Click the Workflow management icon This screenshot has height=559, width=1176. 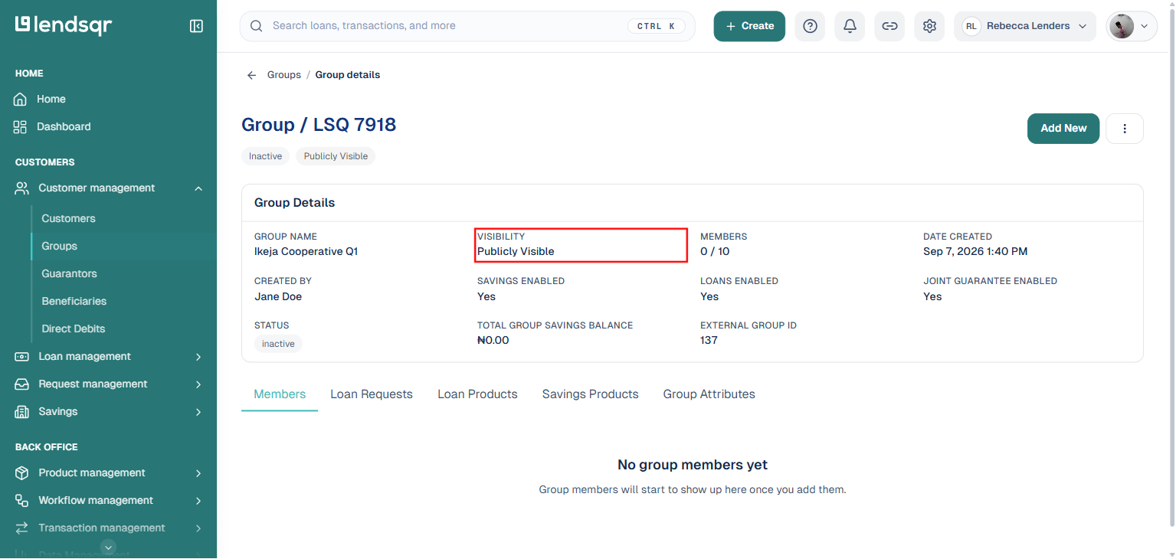click(x=22, y=501)
